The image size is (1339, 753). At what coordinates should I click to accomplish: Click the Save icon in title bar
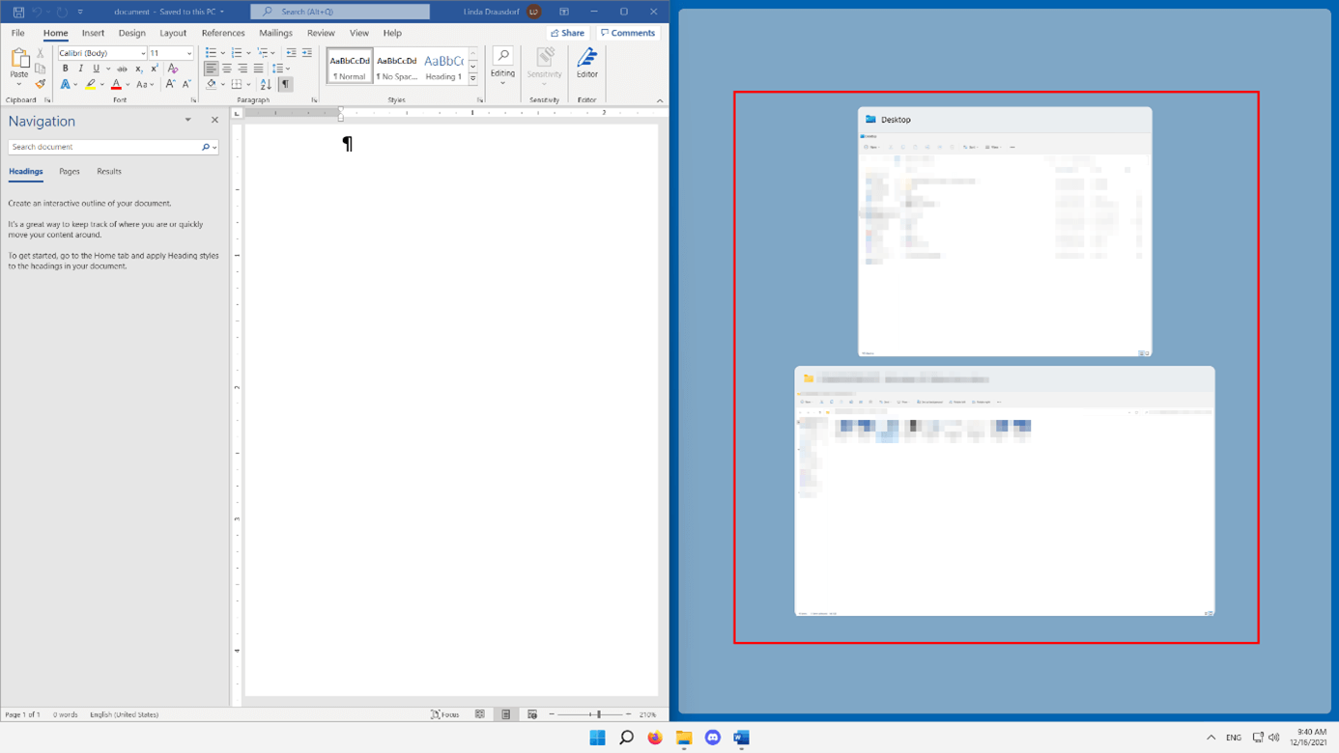[x=18, y=12]
